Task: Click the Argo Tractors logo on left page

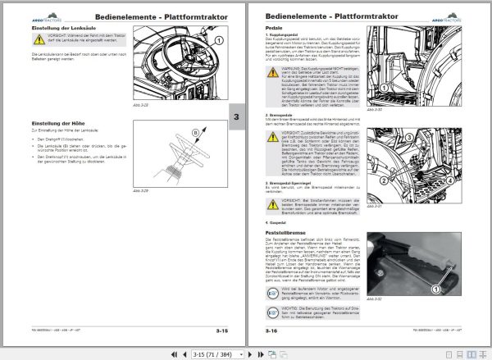Action: (47, 18)
